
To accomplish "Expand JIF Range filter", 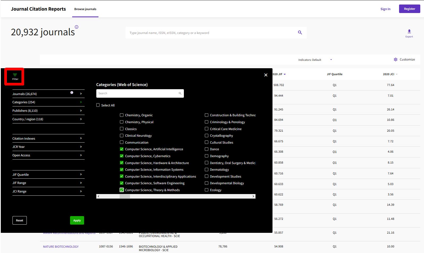I will [48, 183].
